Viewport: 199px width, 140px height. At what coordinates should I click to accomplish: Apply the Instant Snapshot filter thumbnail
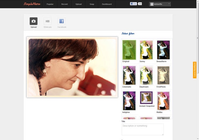coord(146,98)
